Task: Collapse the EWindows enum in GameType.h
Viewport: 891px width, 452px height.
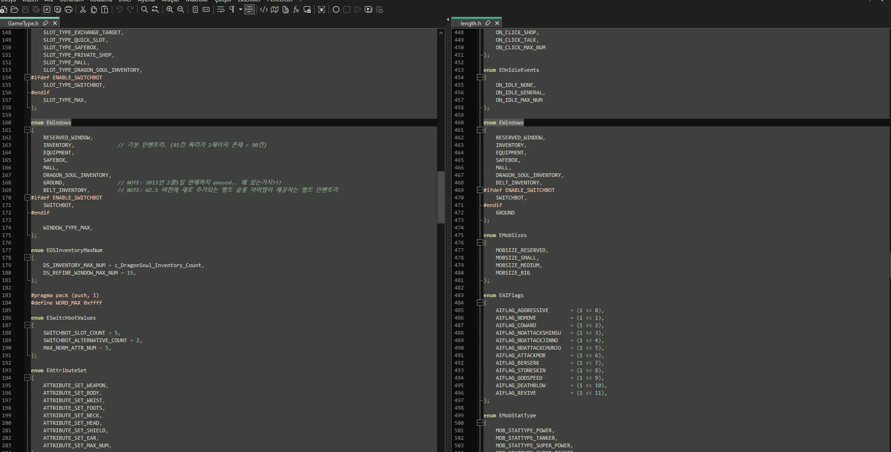Action: (27, 130)
